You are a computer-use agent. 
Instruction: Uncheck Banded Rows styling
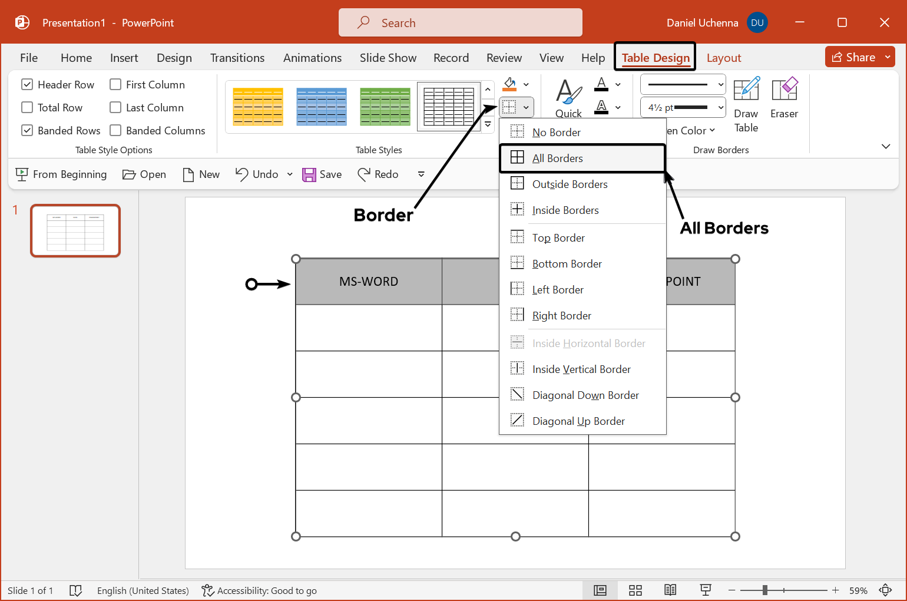click(27, 130)
